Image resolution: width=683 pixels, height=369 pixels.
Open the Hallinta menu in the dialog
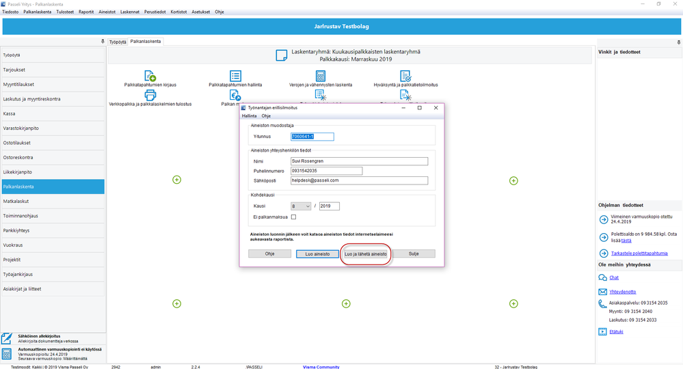(249, 116)
